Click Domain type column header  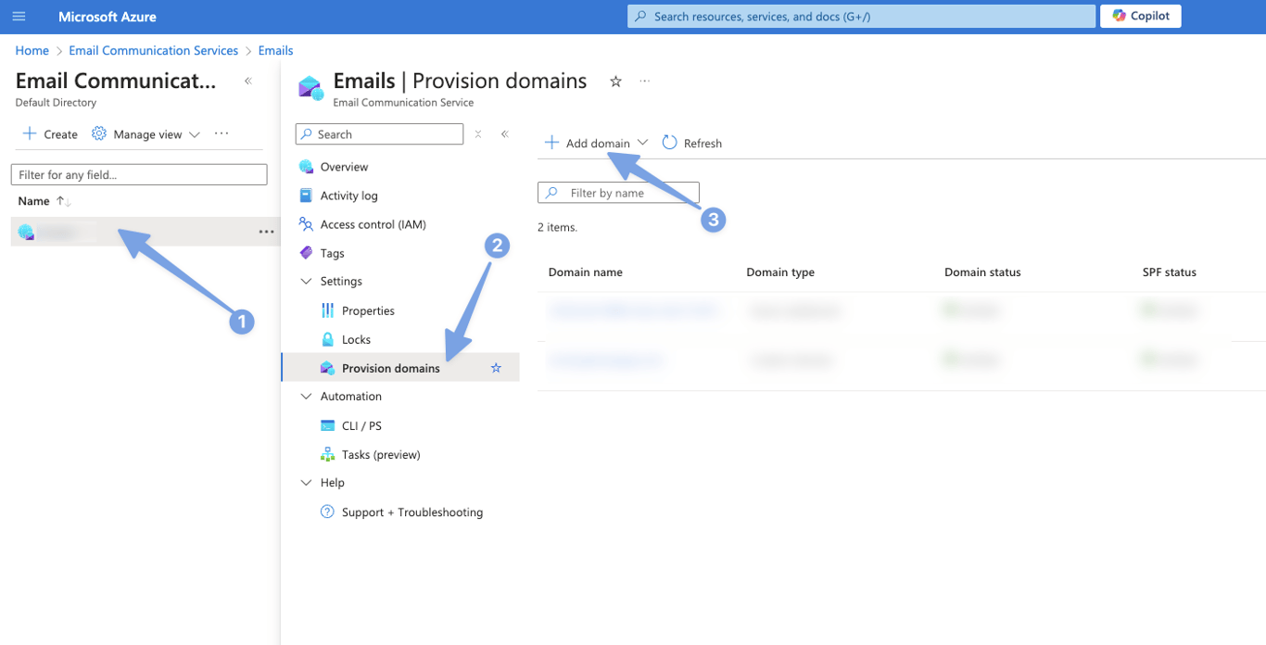pyautogui.click(x=780, y=272)
